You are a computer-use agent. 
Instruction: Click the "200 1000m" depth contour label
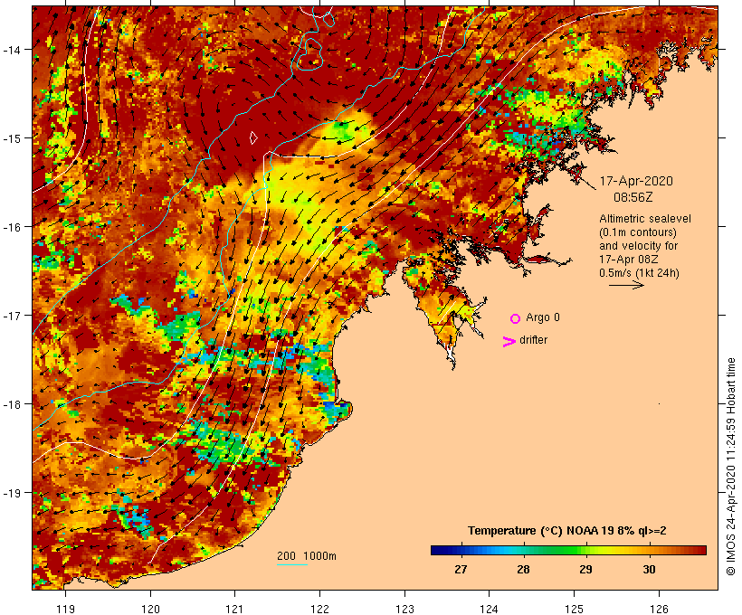coord(307,556)
